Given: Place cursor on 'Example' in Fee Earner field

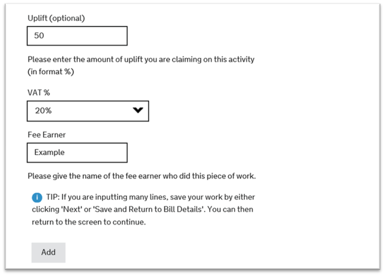Looking at the screenshot, I should pos(49,153).
